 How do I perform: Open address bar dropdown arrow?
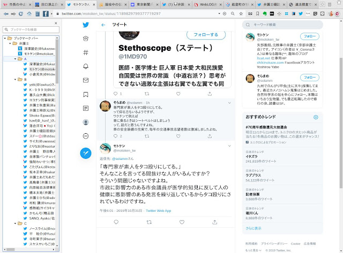click(x=219, y=13)
